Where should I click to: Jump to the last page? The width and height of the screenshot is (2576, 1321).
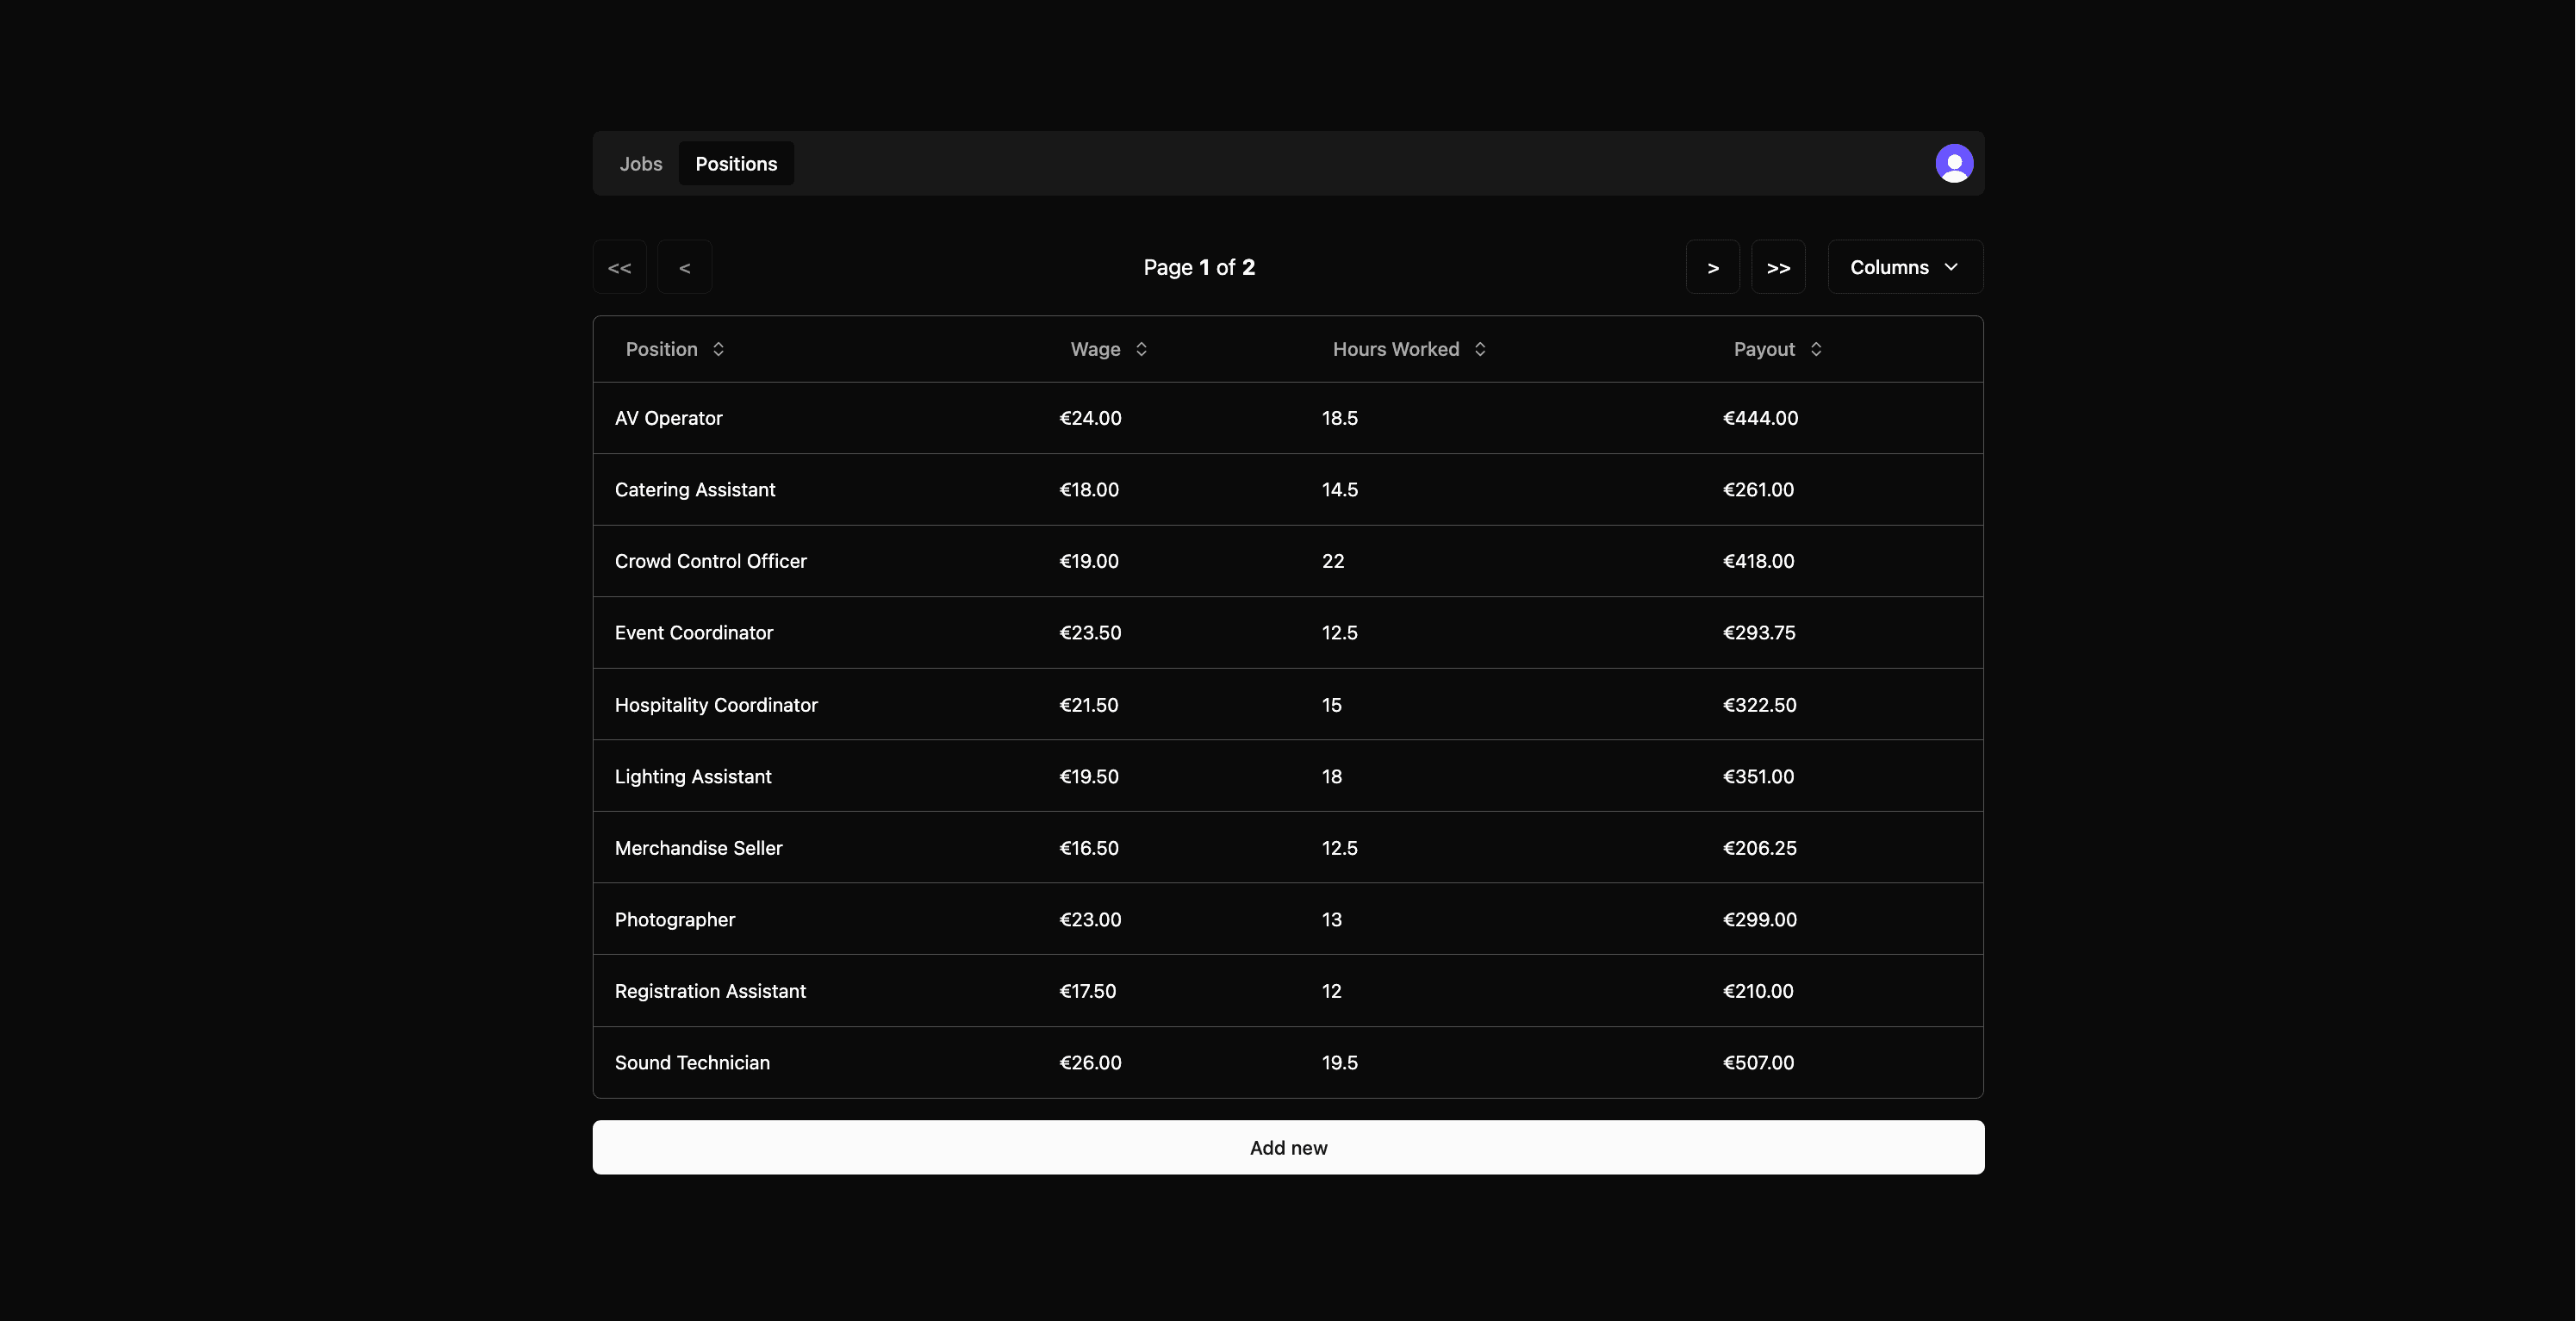[1779, 267]
